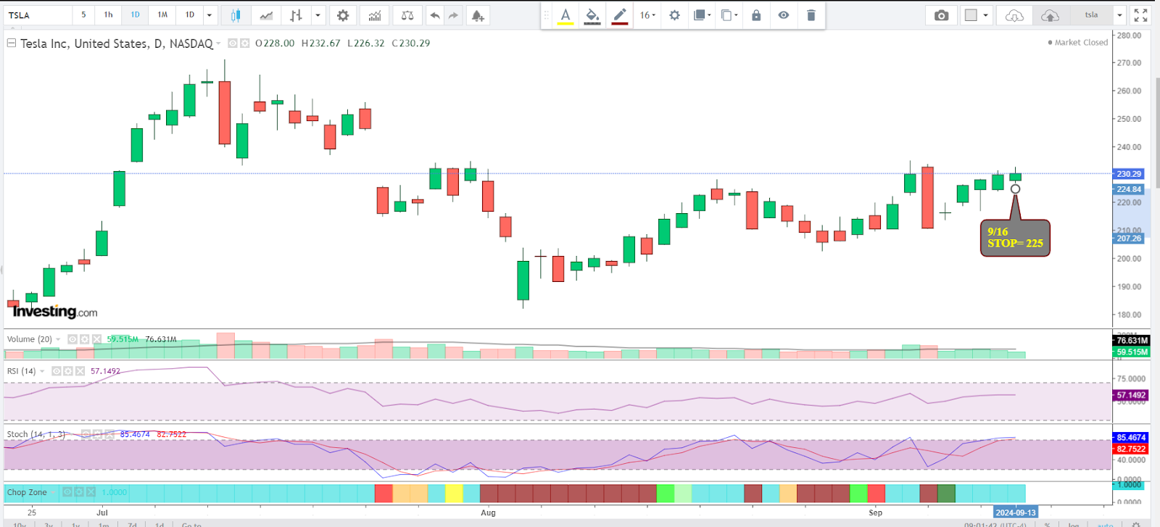Remove the Volume indicator with its X icon
The width and height of the screenshot is (1160, 527).
pyautogui.click(x=96, y=339)
